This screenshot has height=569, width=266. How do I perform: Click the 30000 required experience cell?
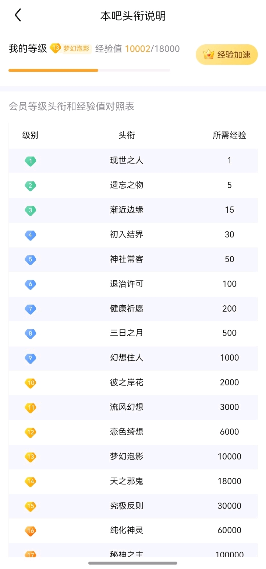coord(230,506)
